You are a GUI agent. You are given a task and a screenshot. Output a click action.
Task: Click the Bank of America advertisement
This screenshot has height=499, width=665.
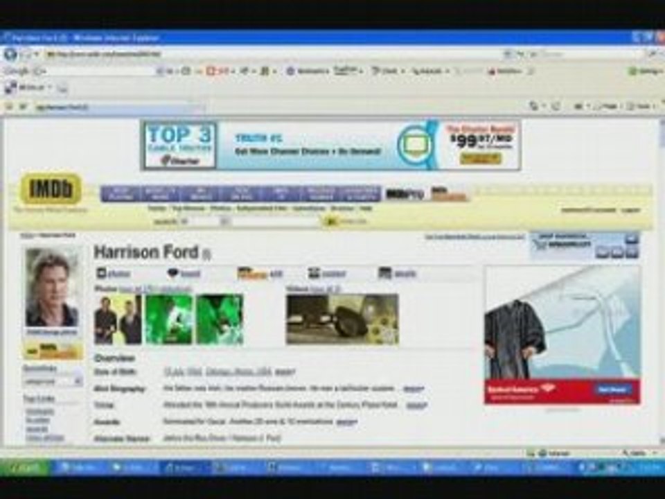pos(562,335)
